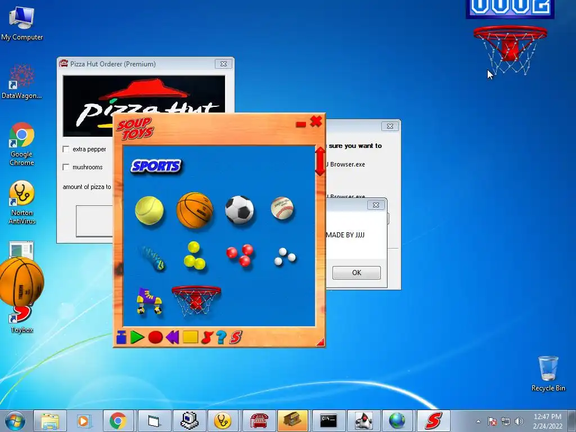This screenshot has width=576, height=432.
Task: Close the Pizza Hut Orderer window
Action: (x=223, y=64)
